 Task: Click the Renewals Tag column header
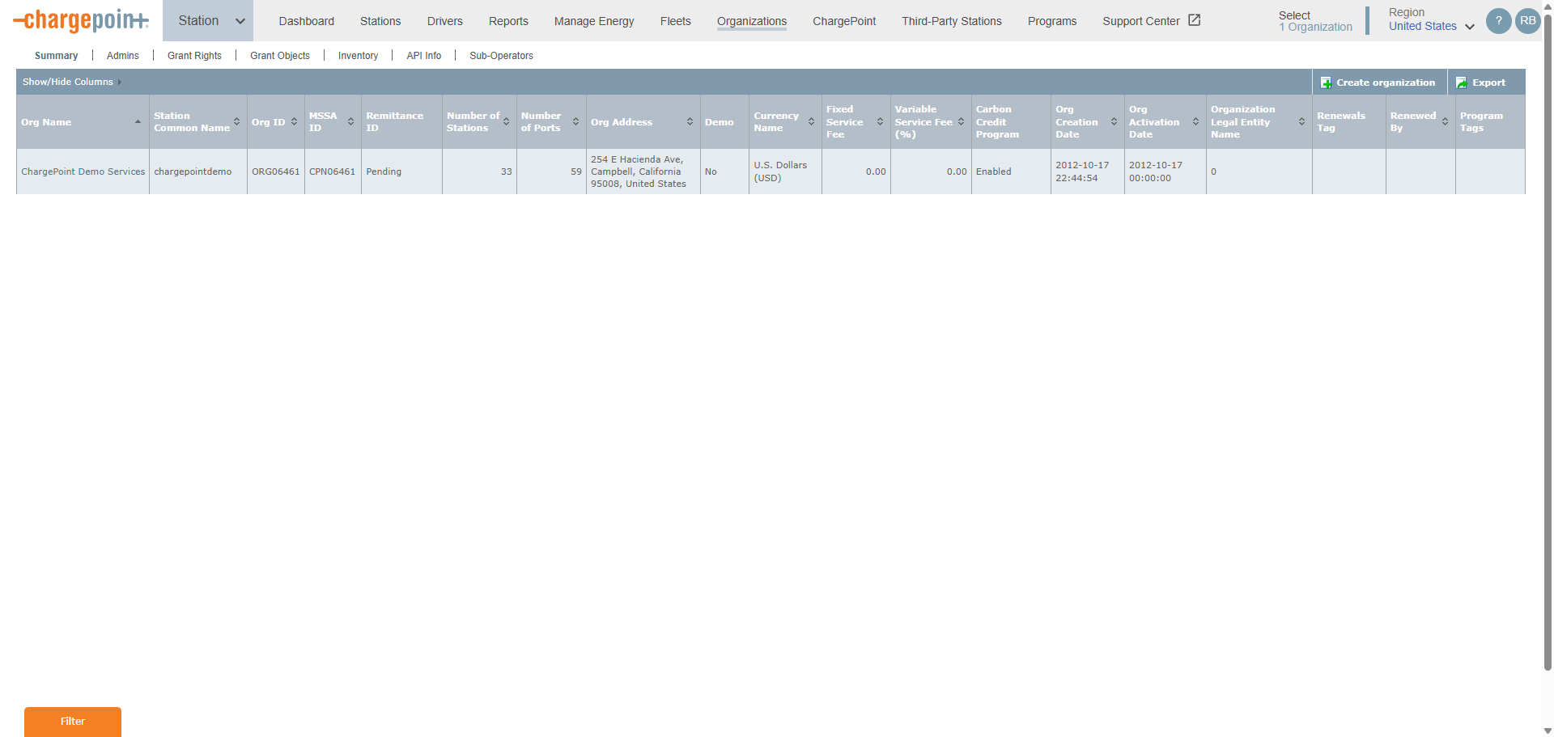click(x=1349, y=122)
